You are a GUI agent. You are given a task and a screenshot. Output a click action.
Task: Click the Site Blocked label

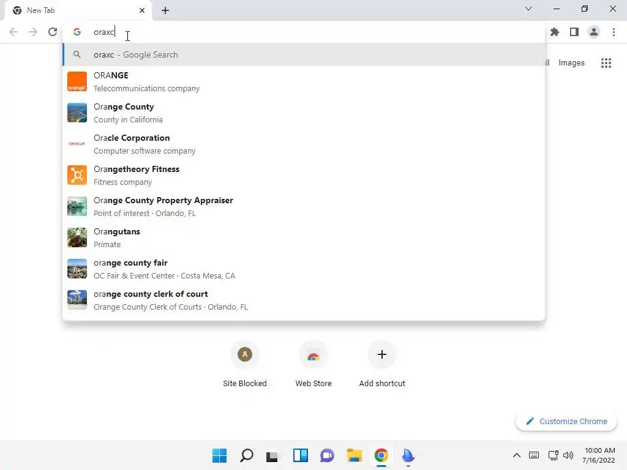tap(245, 383)
